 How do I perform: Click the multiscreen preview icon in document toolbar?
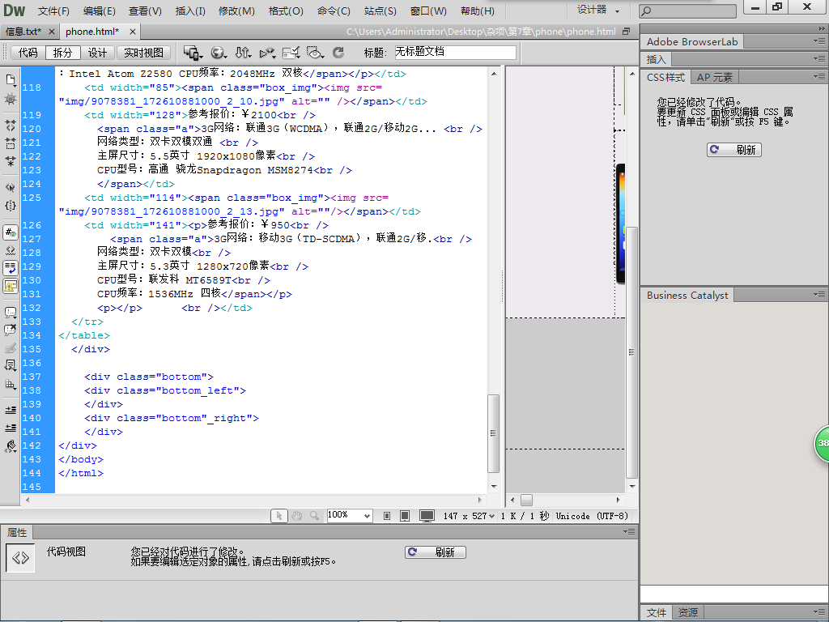coord(192,53)
